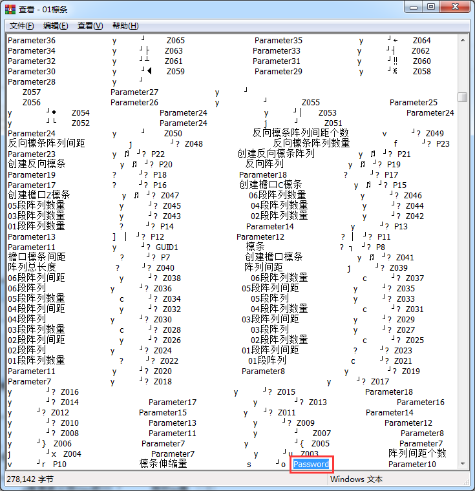Click the 反向檩条阵列数量 text
The width and height of the screenshot is (475, 491).
(x=311, y=143)
